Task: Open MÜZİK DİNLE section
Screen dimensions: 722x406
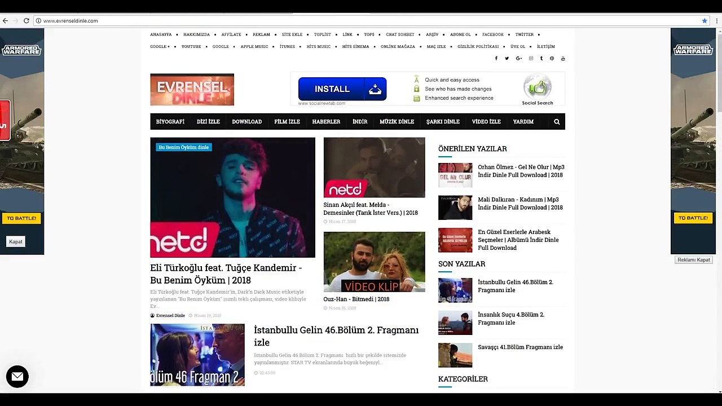Action: pos(397,122)
